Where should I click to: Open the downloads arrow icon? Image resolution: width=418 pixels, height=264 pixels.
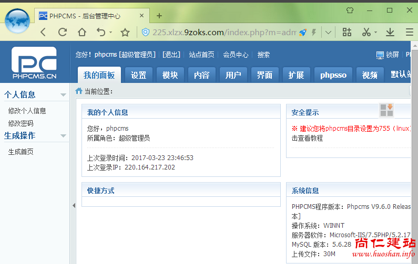[390, 33]
